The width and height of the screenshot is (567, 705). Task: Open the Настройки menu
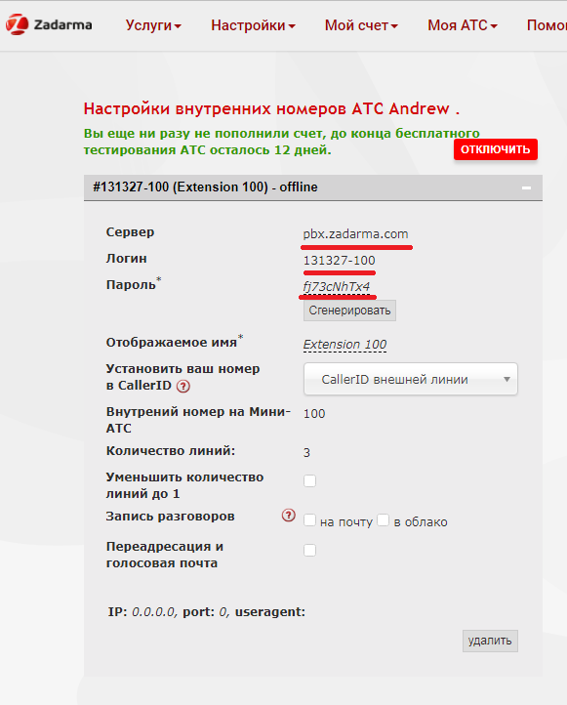click(x=253, y=25)
